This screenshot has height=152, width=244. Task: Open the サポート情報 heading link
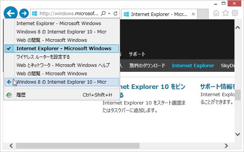(217, 87)
